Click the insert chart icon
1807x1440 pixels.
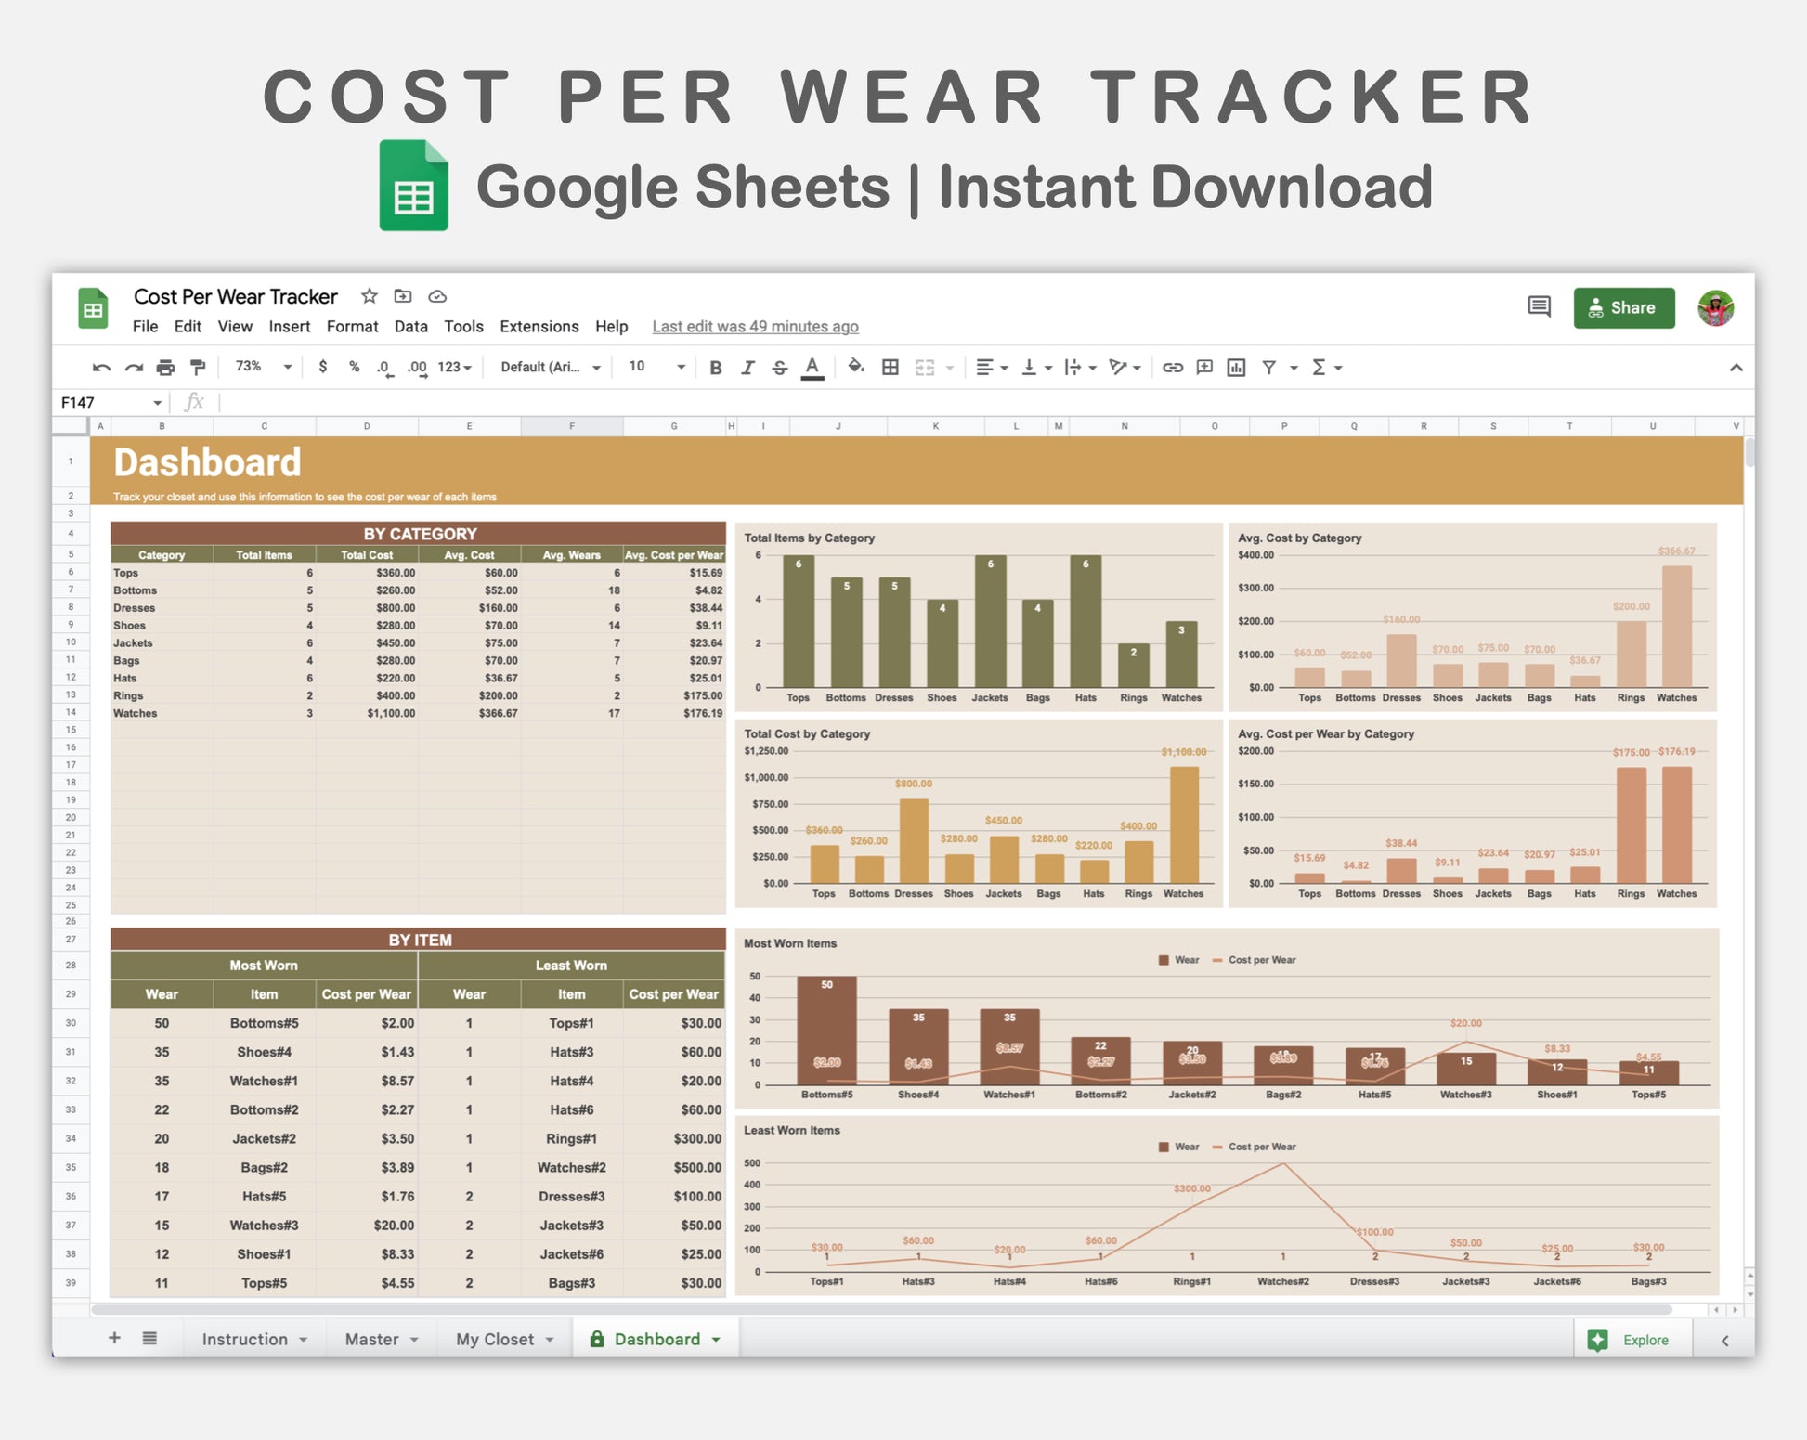(x=1236, y=368)
